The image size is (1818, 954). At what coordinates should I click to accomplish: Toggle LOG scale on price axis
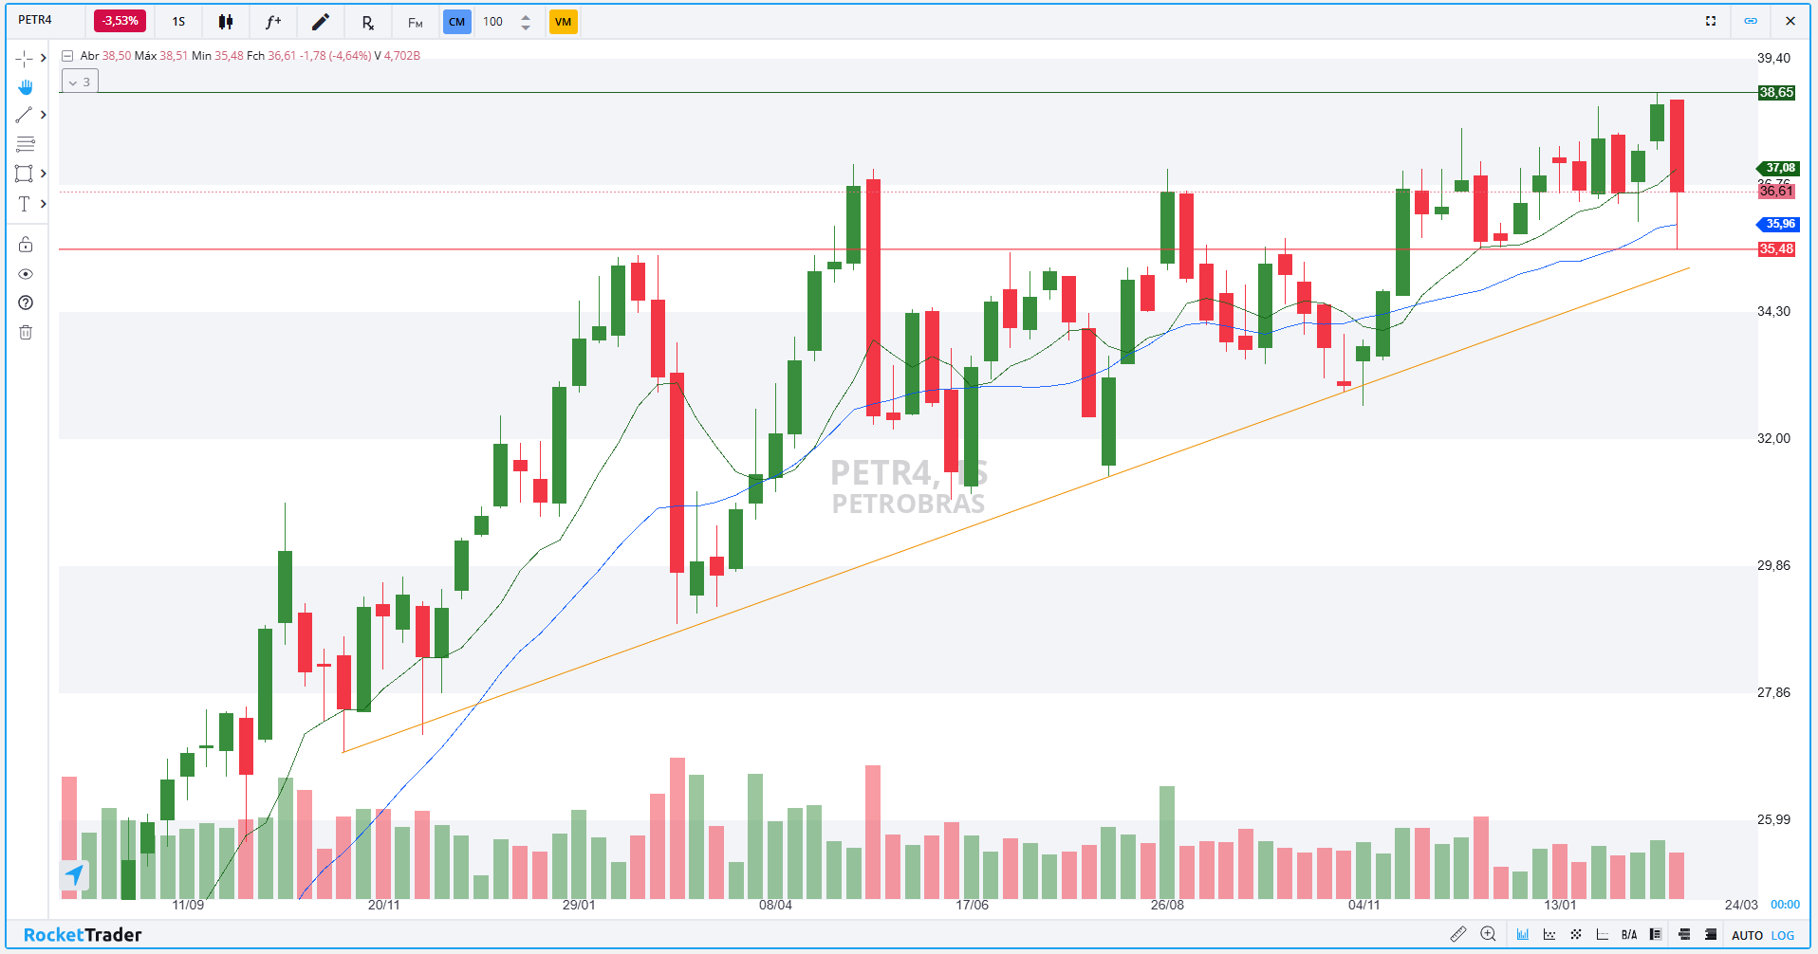pos(1783,935)
